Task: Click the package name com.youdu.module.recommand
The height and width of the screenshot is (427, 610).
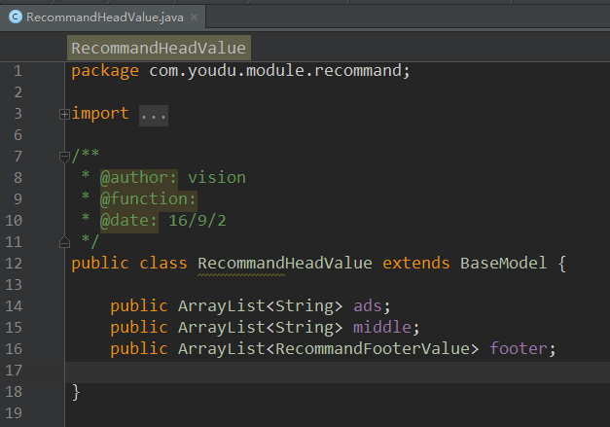Action: click(279, 70)
